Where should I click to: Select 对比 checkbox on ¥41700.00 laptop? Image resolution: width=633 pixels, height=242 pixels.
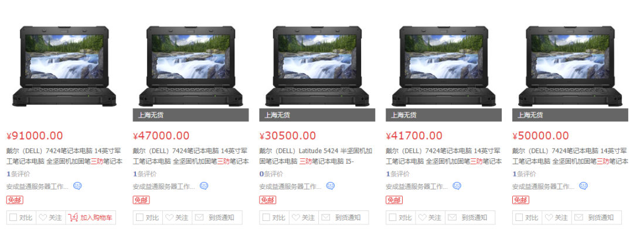(393, 217)
